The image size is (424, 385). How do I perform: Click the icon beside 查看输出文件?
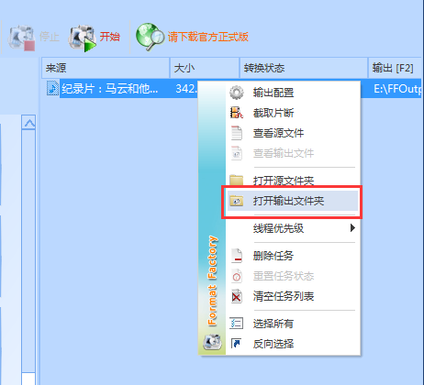(x=237, y=153)
